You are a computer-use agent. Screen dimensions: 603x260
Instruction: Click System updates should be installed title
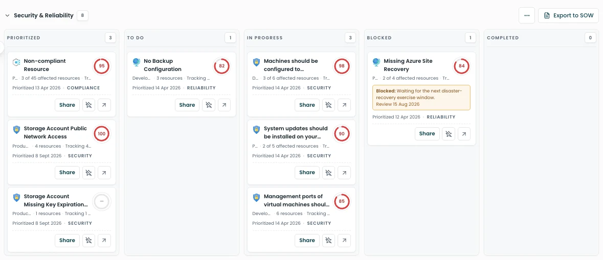pyautogui.click(x=296, y=132)
